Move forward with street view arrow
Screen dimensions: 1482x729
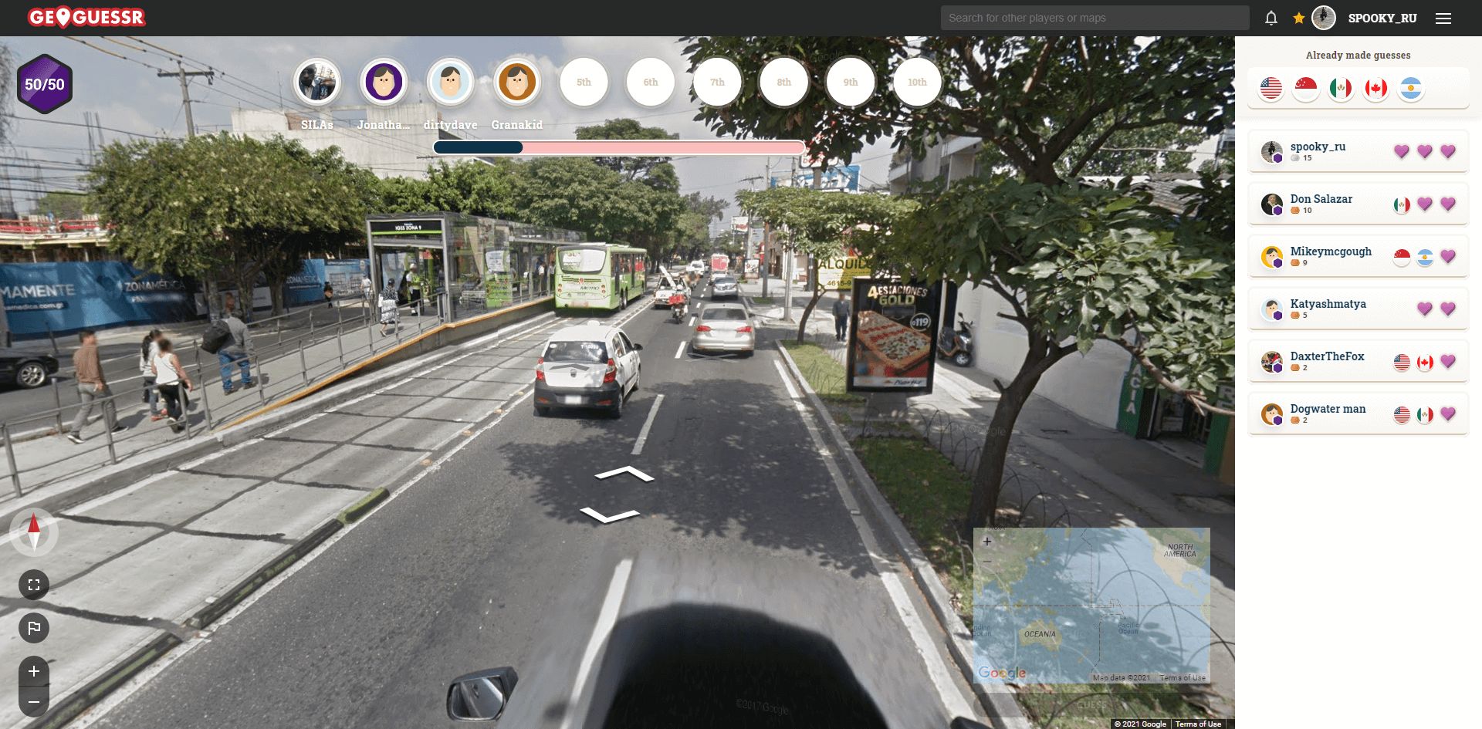[624, 473]
